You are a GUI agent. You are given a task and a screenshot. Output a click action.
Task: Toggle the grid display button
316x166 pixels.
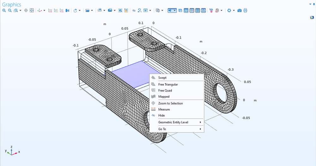[x=197, y=10]
